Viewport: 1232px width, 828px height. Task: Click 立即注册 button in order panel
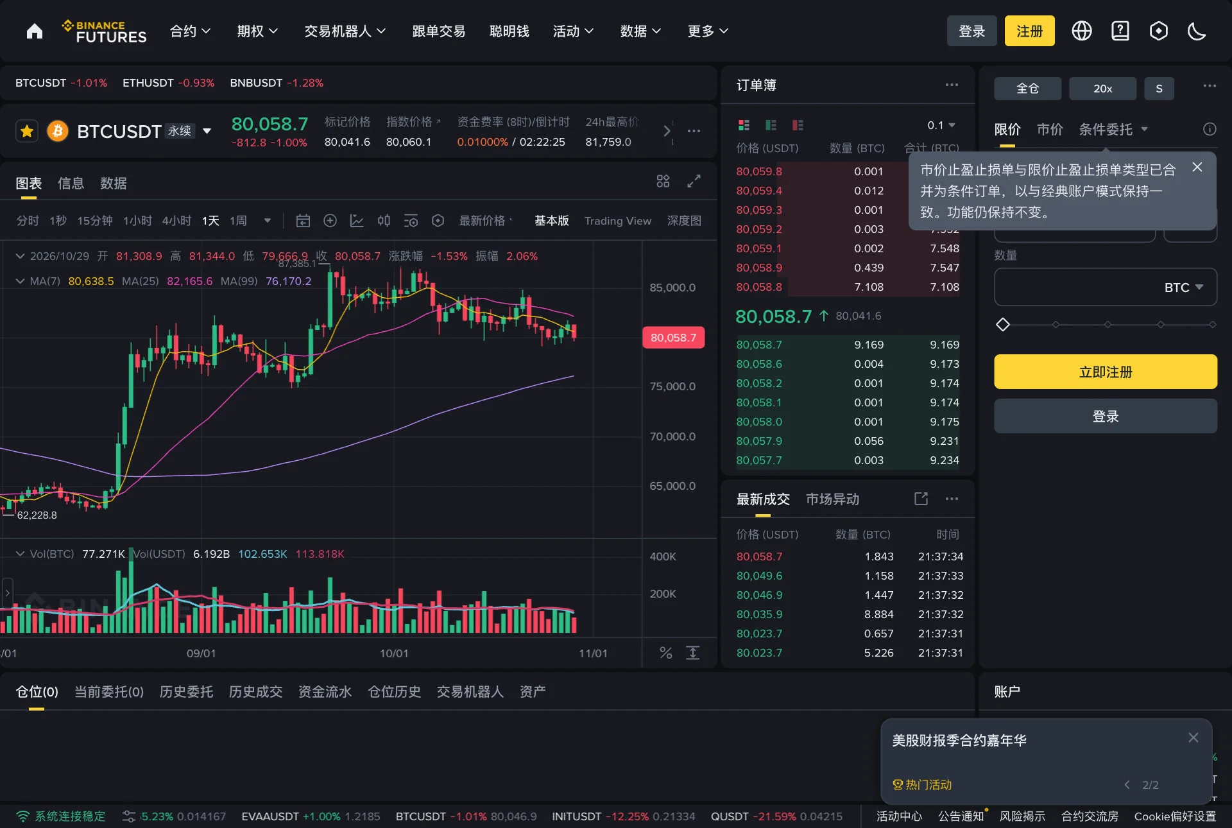[1106, 372]
